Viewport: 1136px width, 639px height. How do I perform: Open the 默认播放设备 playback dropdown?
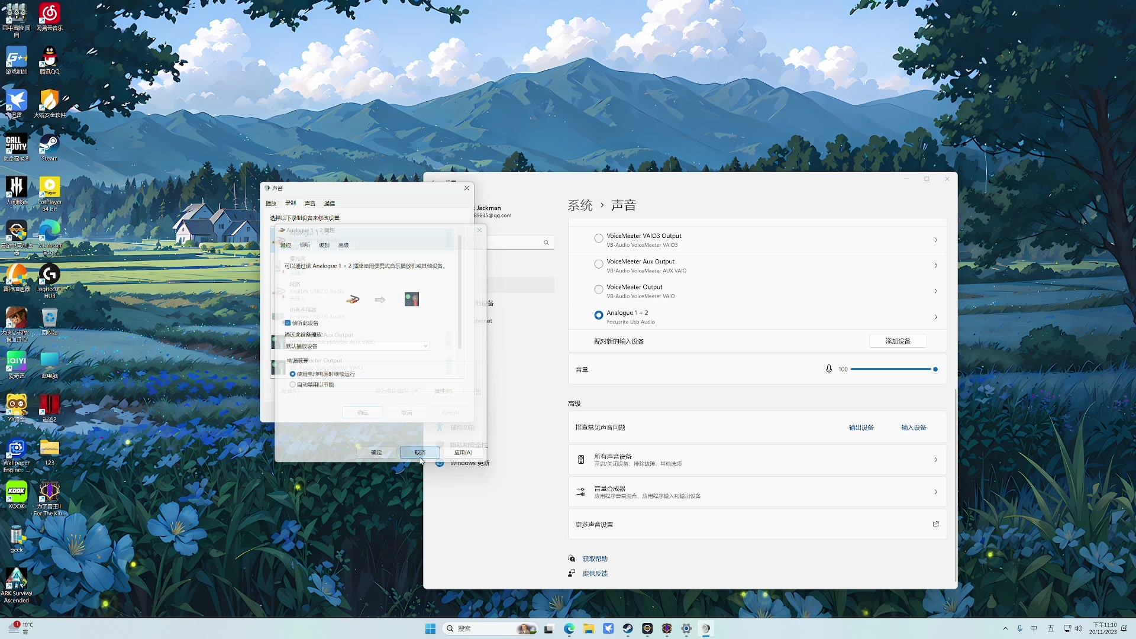click(357, 346)
